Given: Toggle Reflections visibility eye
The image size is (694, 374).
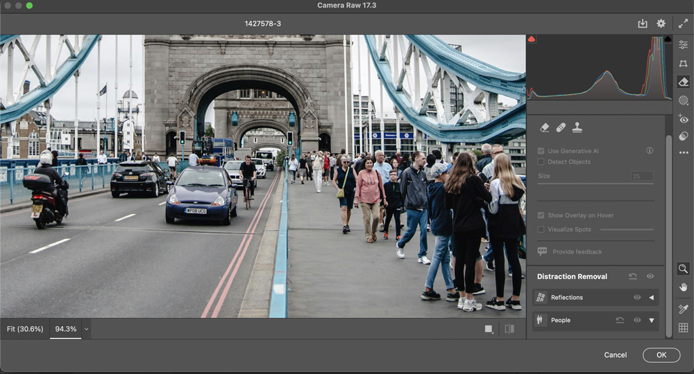Looking at the screenshot, I should point(637,298).
